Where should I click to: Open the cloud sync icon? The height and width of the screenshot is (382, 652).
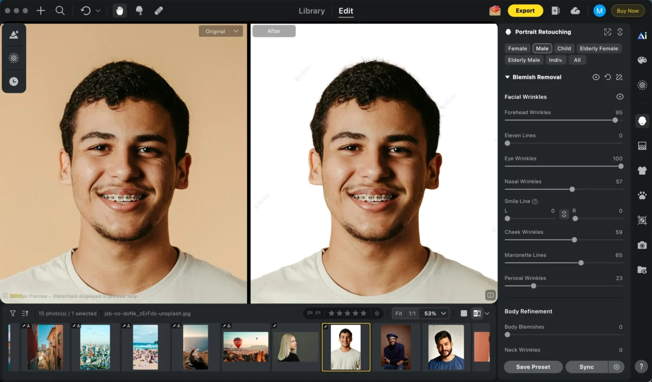pos(575,10)
